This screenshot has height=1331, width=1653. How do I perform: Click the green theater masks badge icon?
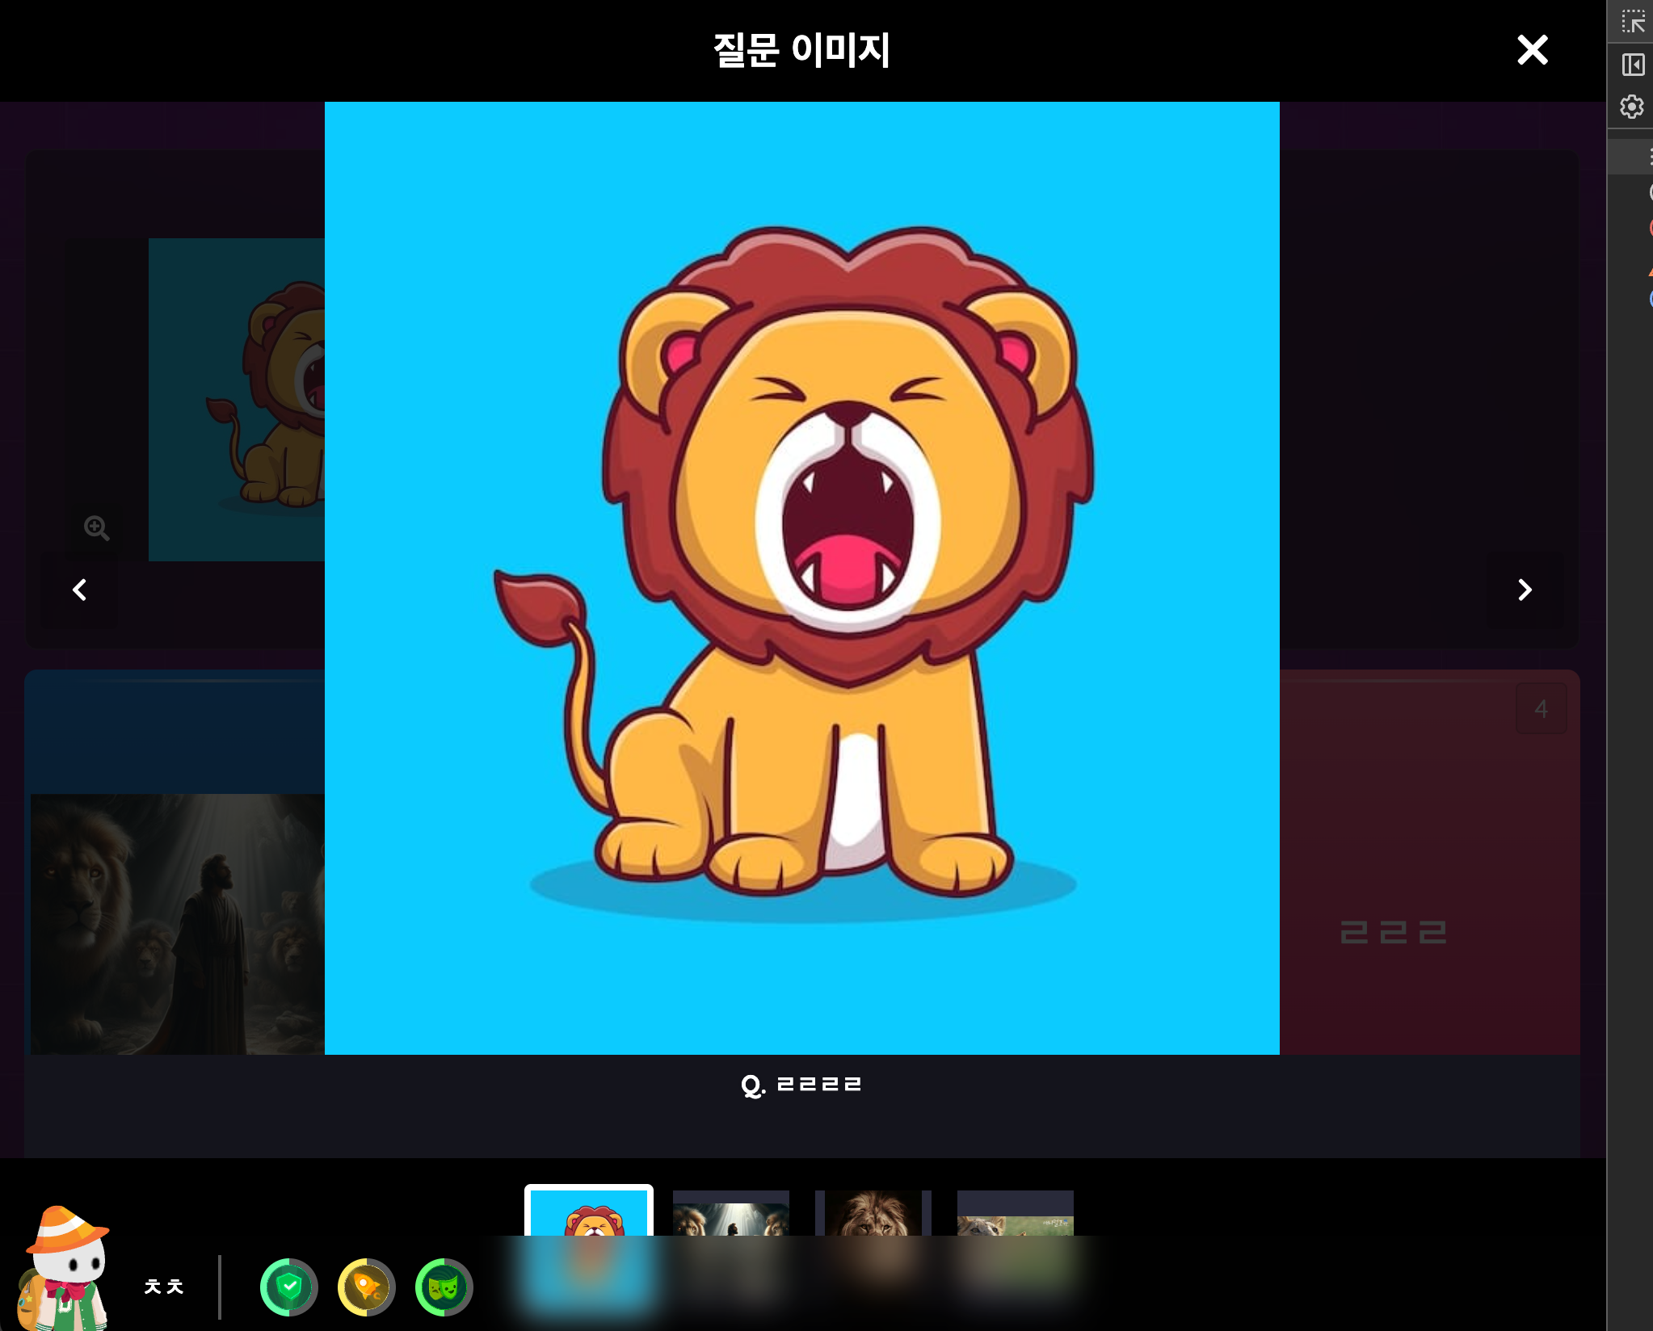444,1287
